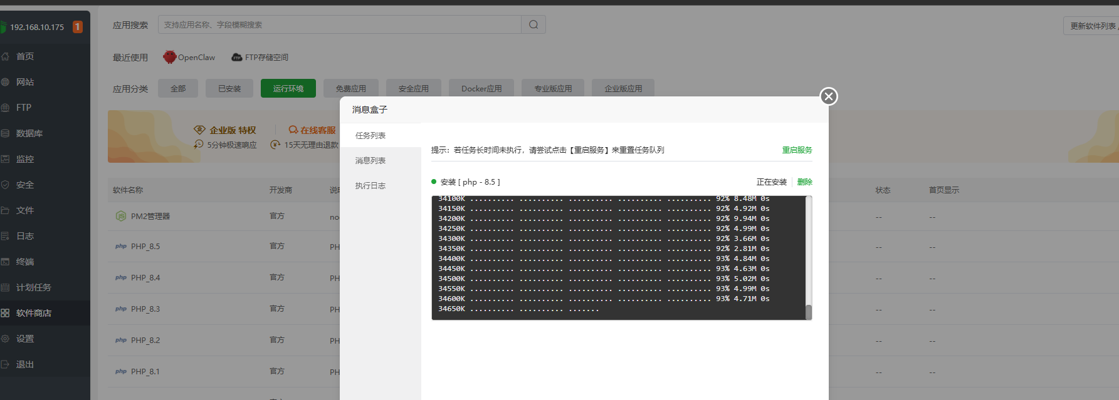Click the 开发商 column header
The height and width of the screenshot is (400, 1119).
click(281, 190)
